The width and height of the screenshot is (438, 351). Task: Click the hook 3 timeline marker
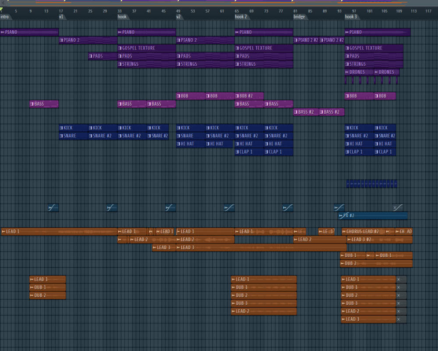point(351,17)
